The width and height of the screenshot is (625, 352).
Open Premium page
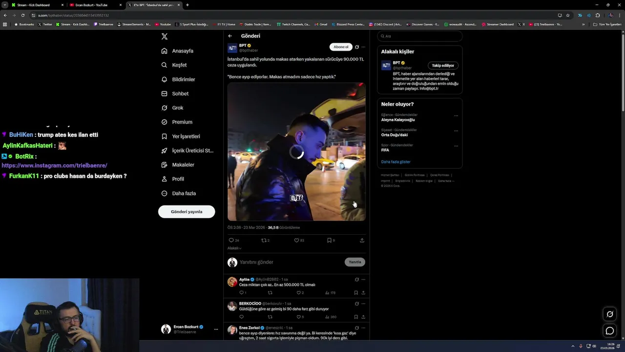(x=177, y=122)
